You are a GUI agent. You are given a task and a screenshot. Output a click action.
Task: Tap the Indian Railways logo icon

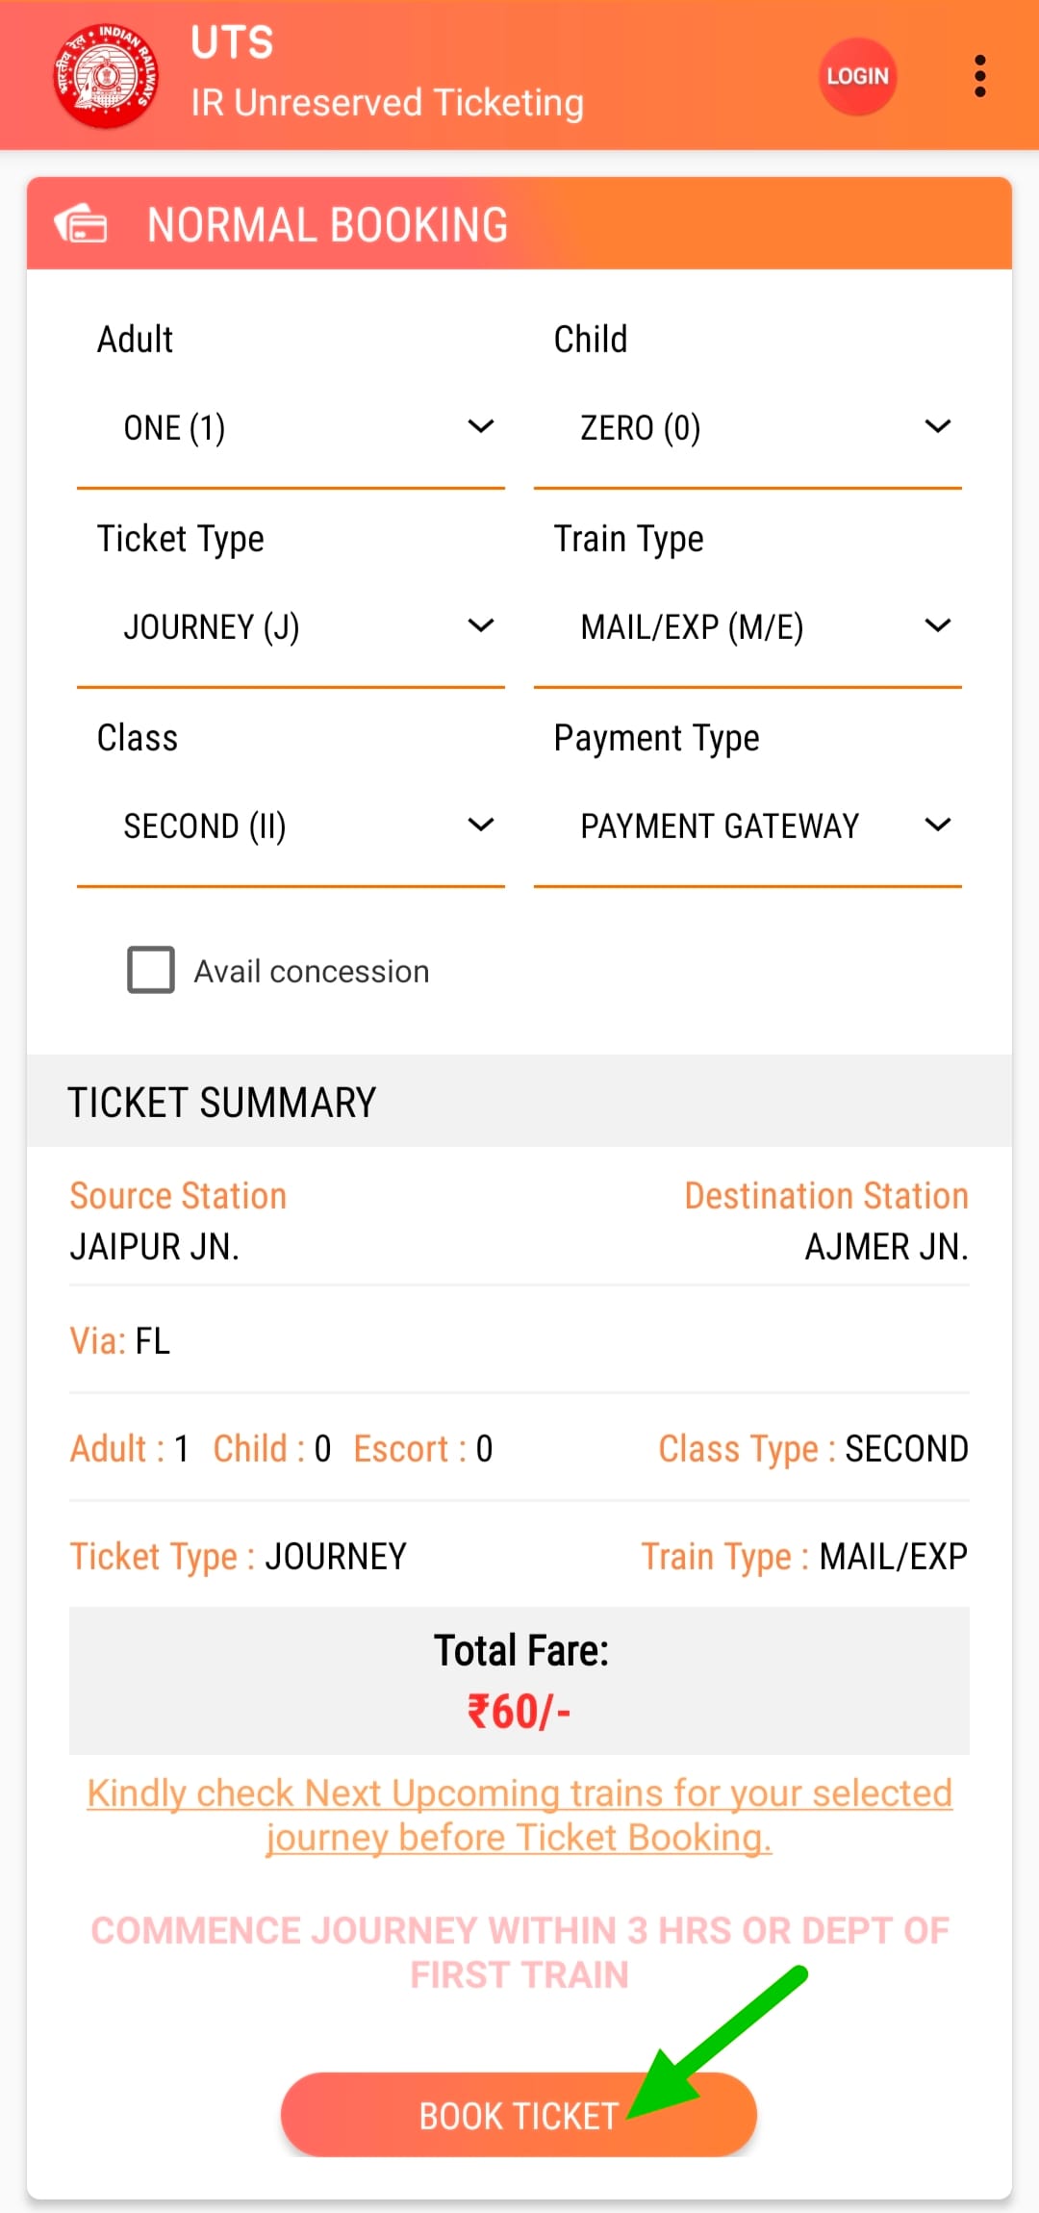tap(106, 76)
